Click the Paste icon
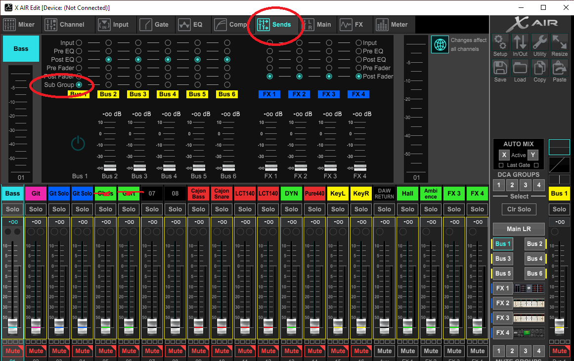This screenshot has height=361, width=574. click(x=559, y=68)
